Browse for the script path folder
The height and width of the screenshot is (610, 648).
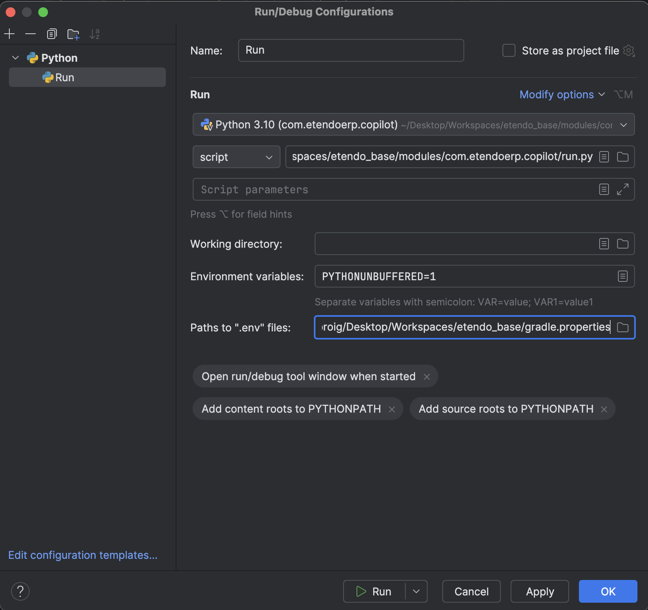[x=622, y=157]
